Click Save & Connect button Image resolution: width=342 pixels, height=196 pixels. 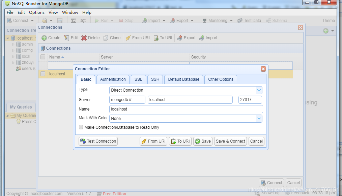coord(231,141)
